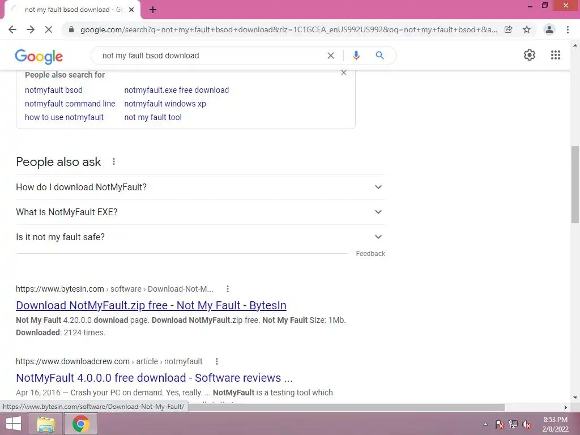This screenshot has width=580, height=435.
Task: Search for 'notmyfault.exe free download'
Action: pos(177,90)
